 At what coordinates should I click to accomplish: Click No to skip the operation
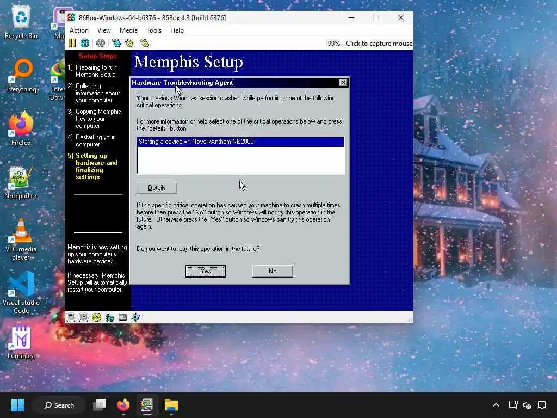click(x=273, y=271)
